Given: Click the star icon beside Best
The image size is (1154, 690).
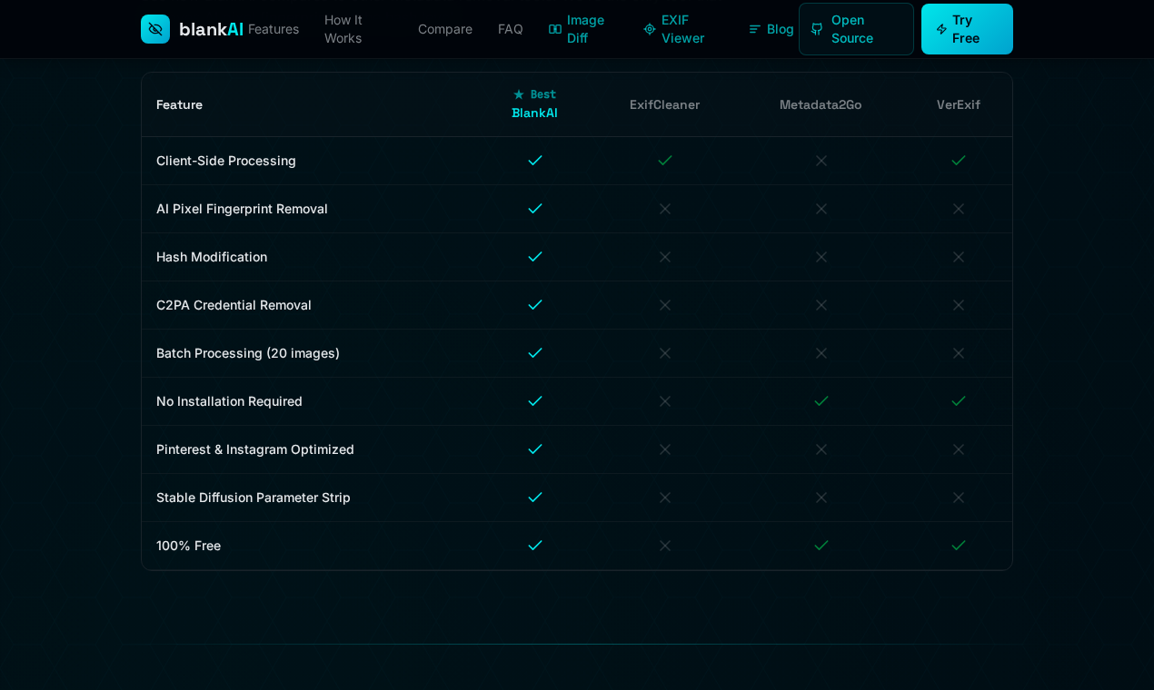Looking at the screenshot, I should tap(518, 94).
